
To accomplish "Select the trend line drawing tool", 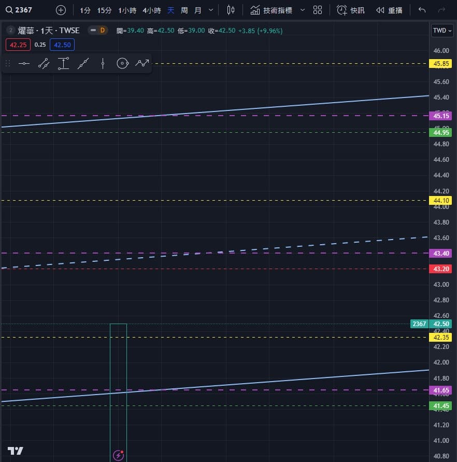I will click(x=44, y=63).
